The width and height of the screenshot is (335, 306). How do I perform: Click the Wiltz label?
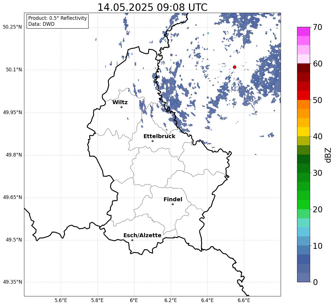pyautogui.click(x=120, y=102)
